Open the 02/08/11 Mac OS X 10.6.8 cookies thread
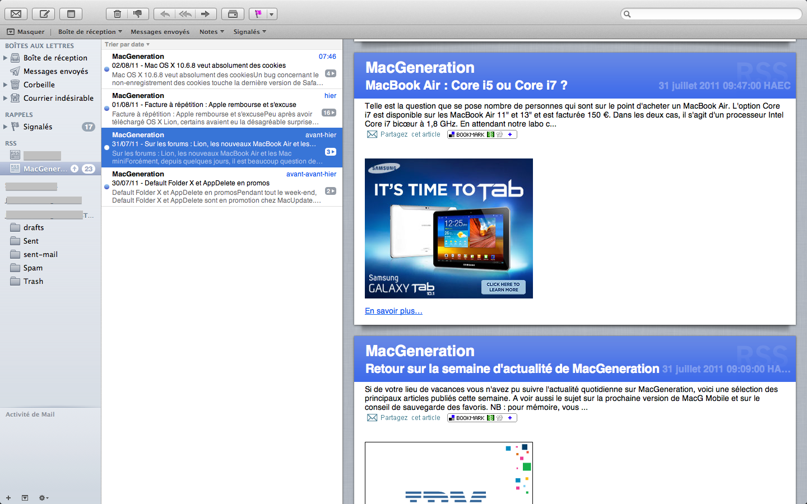Image resolution: width=807 pixels, height=504 pixels. pyautogui.click(x=222, y=69)
